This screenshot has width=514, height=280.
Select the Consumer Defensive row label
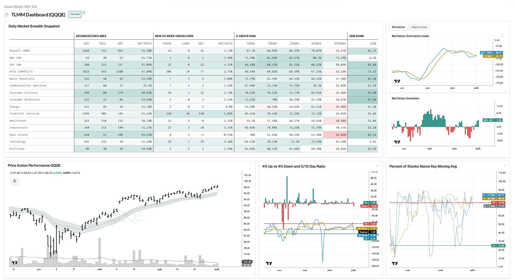24,100
